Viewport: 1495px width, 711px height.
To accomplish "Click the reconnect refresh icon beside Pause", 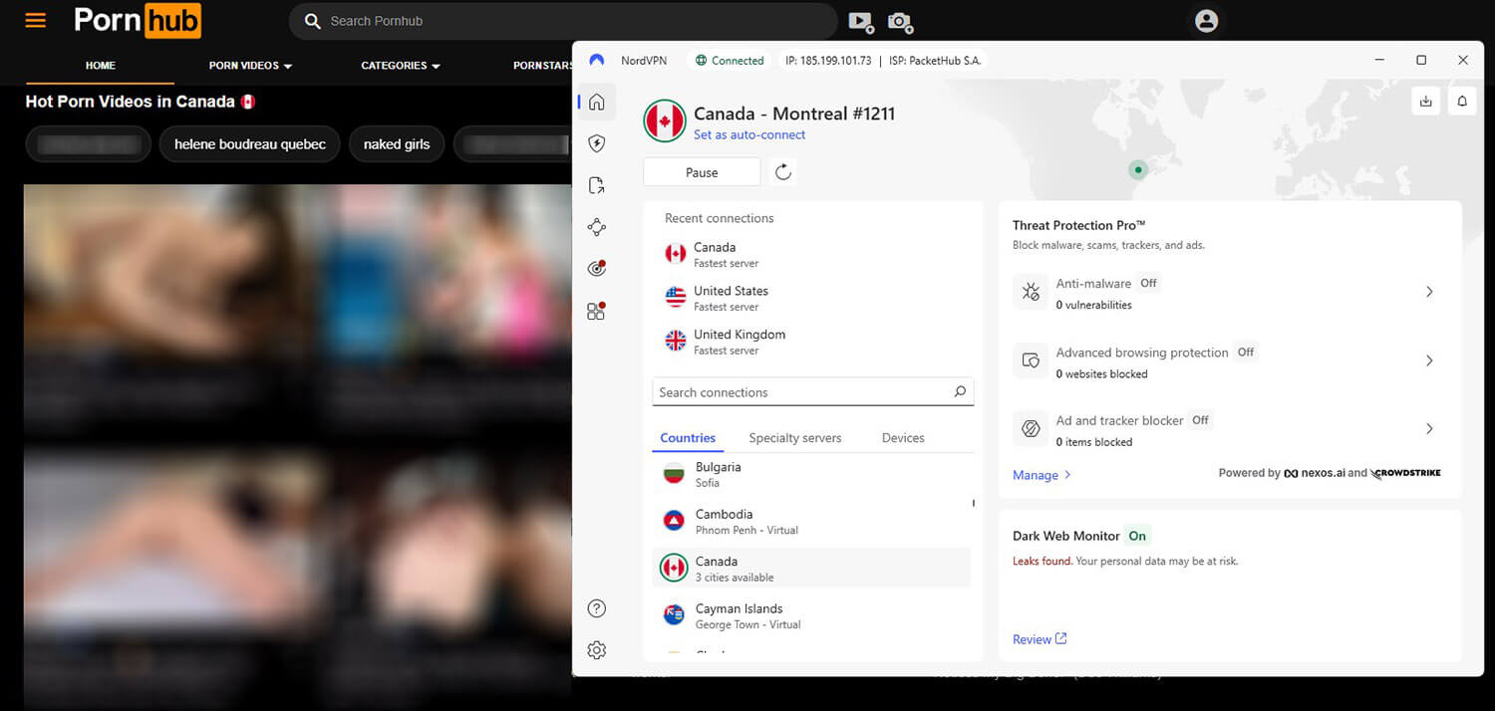I will click(x=783, y=172).
